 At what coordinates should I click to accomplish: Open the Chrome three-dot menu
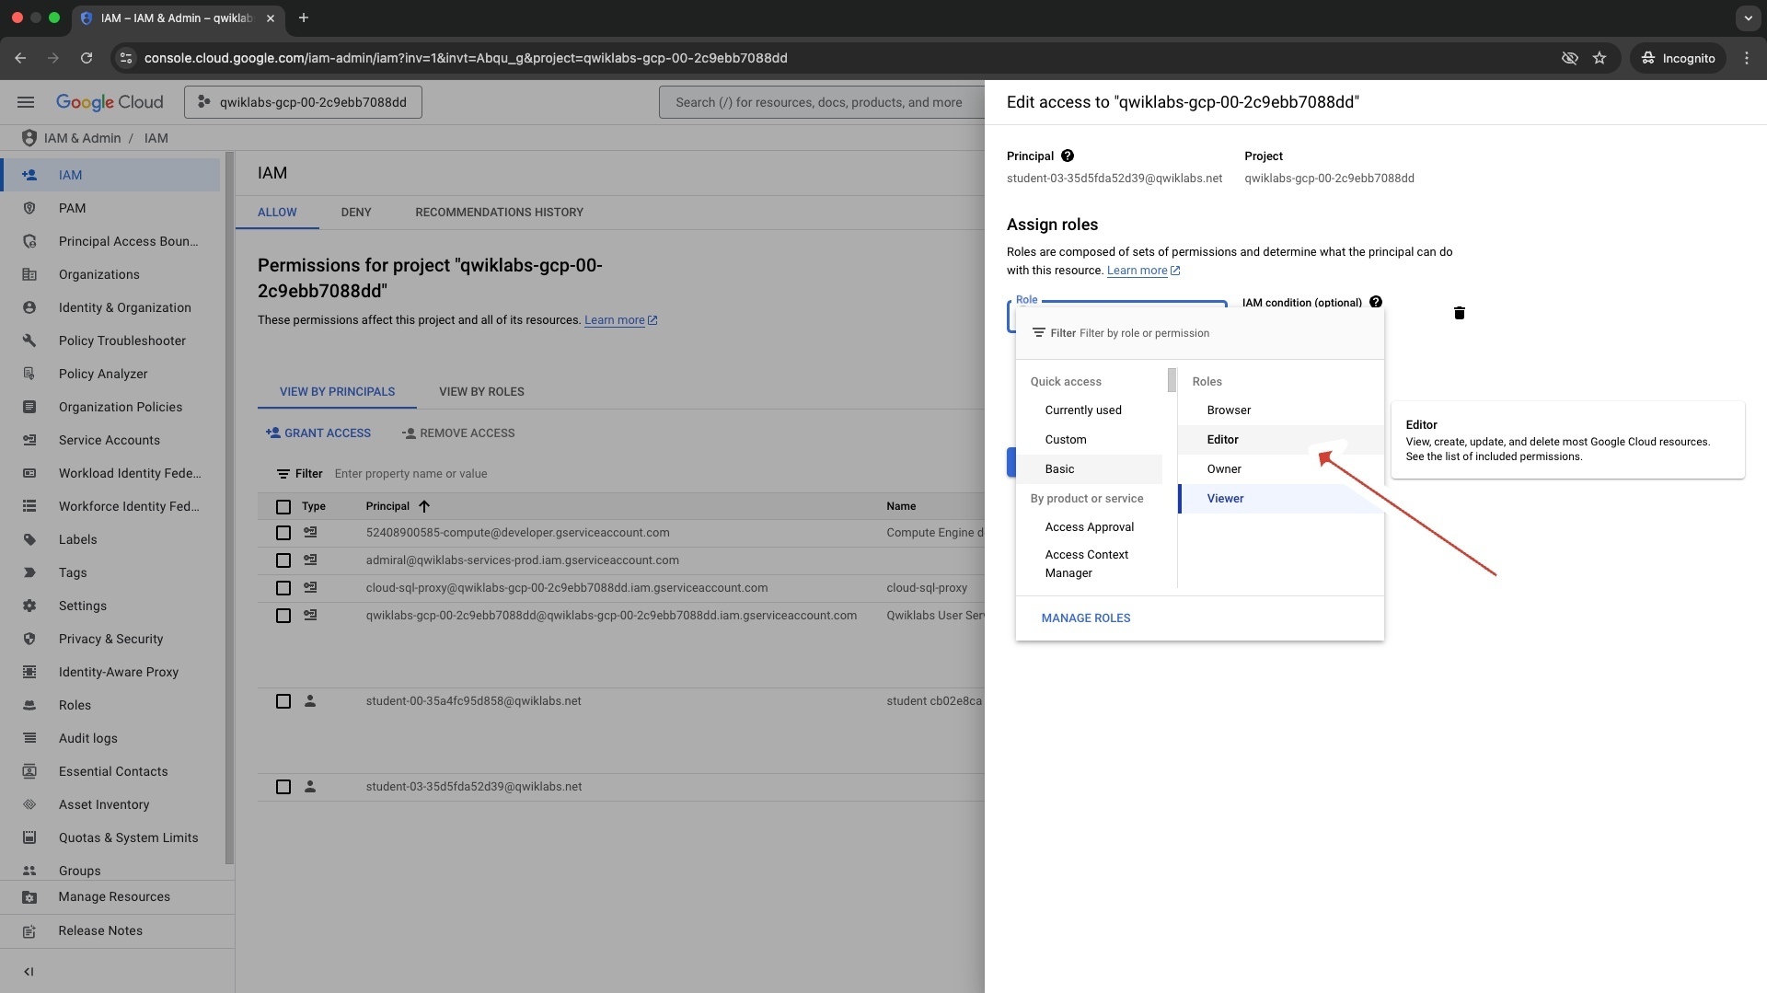point(1747,58)
